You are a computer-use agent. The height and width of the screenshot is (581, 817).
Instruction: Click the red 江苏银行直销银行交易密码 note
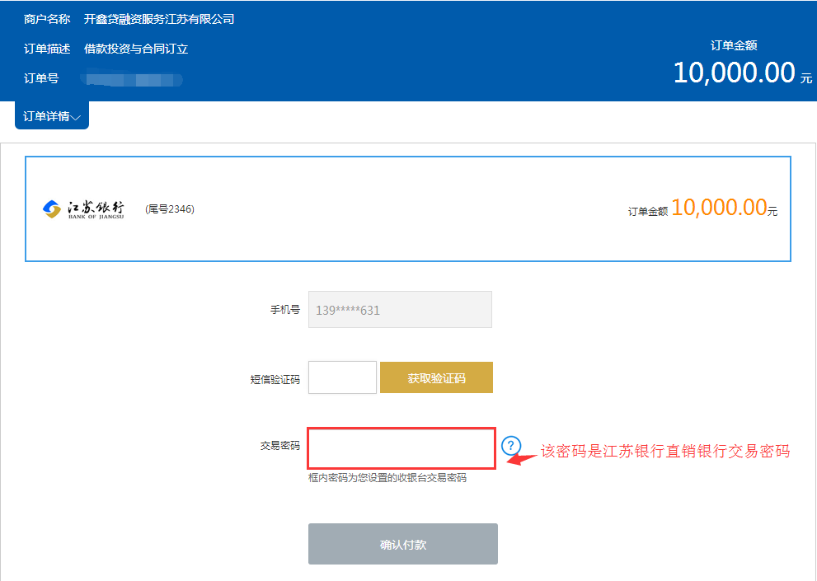665,452
